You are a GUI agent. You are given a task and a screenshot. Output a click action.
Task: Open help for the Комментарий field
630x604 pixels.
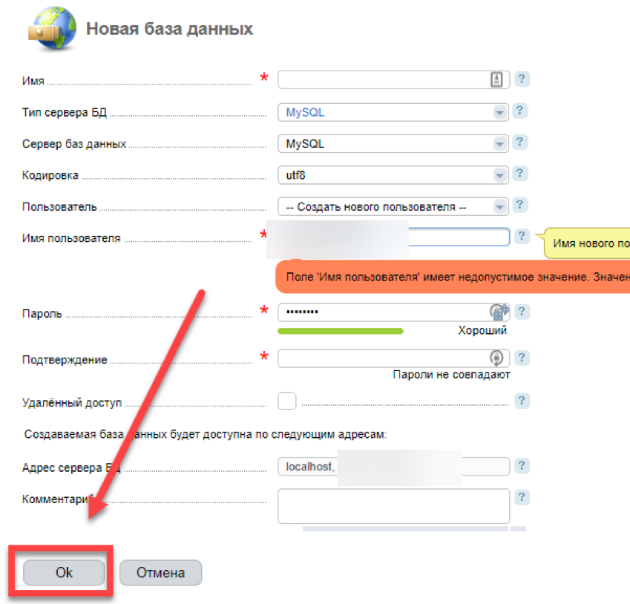pyautogui.click(x=522, y=497)
